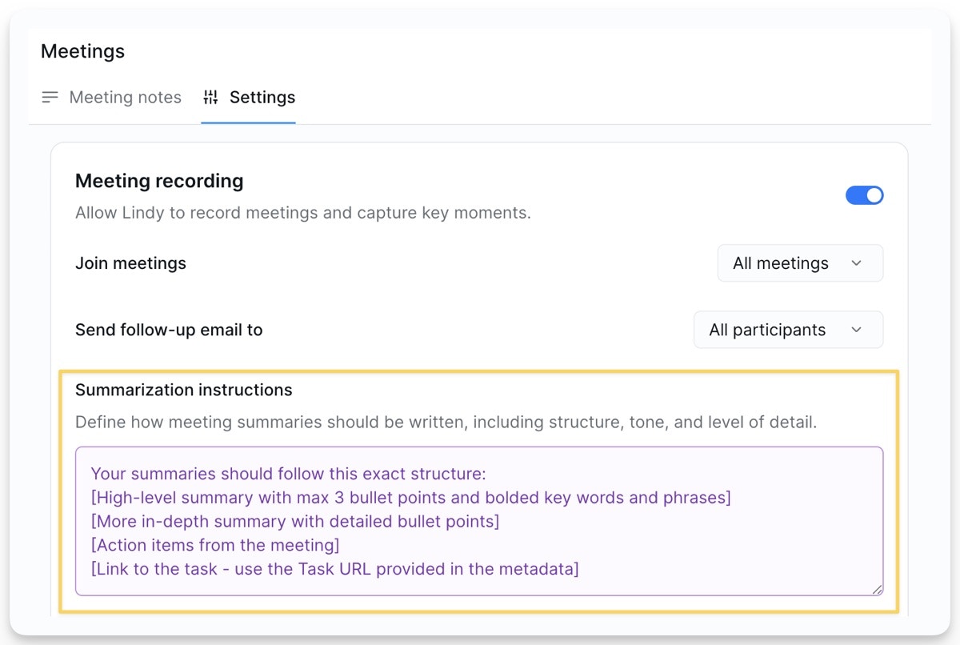The image size is (960, 645).
Task: Click the Meetings page heading
Action: point(82,50)
